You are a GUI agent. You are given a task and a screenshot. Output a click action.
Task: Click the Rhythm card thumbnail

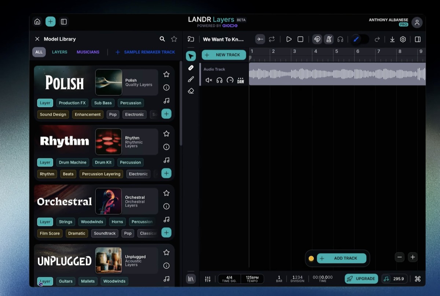(x=109, y=142)
